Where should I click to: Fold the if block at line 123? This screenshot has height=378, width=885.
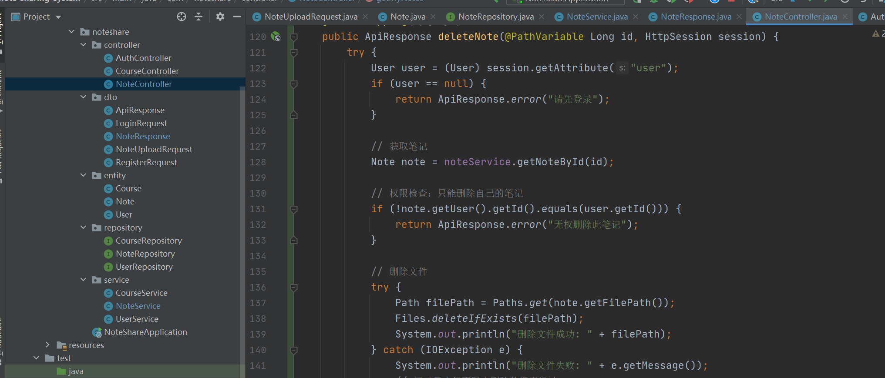(294, 84)
